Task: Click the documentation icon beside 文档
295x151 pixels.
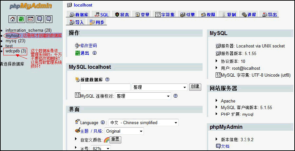Action: point(218,146)
